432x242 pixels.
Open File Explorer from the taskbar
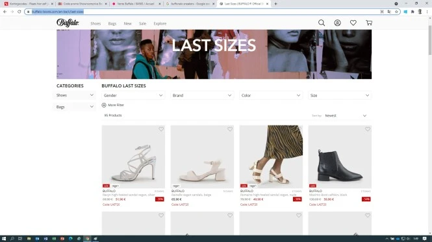click(x=29, y=239)
